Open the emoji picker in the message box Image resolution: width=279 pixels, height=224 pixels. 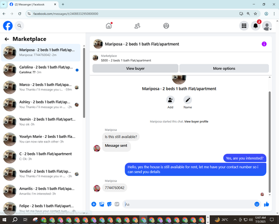(257, 204)
